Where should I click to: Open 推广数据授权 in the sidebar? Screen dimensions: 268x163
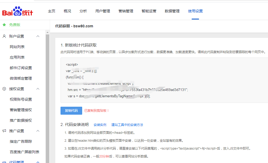point(21,120)
